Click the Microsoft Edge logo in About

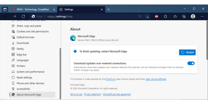[x=73, y=38]
